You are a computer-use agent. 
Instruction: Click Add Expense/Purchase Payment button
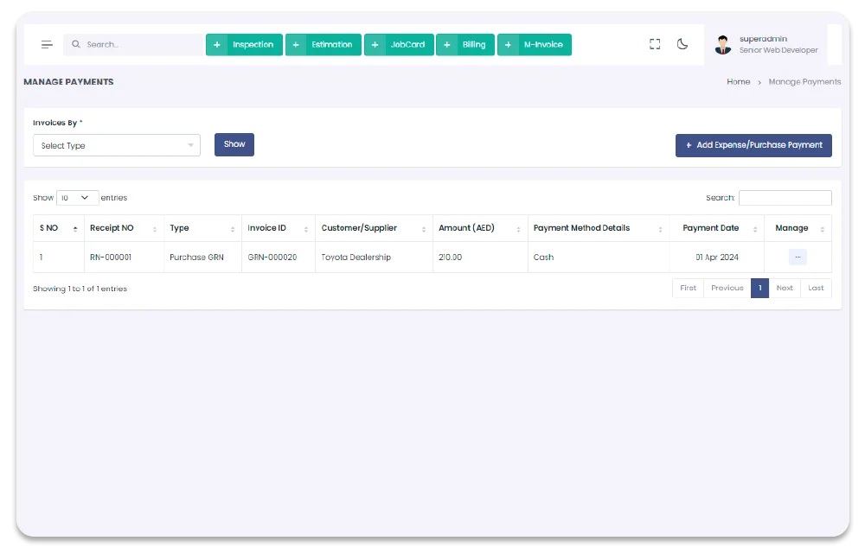click(x=753, y=145)
